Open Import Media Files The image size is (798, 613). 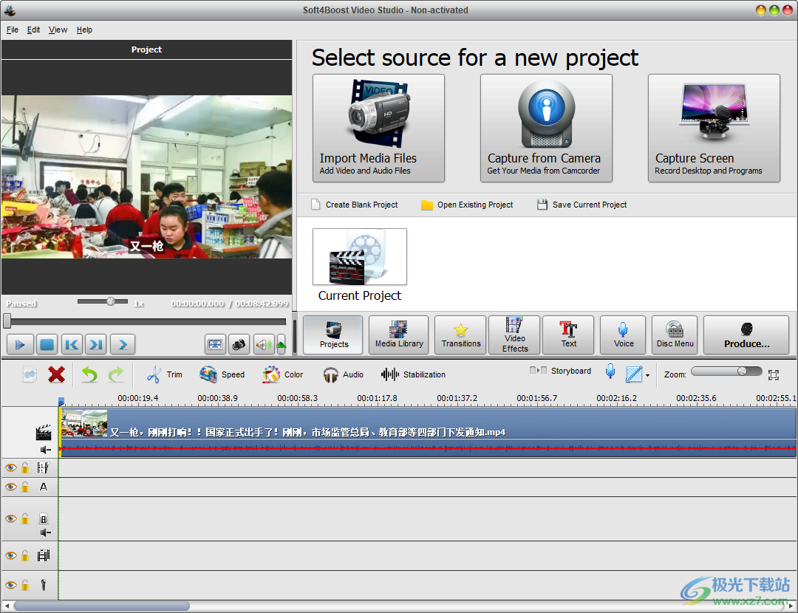pos(378,129)
